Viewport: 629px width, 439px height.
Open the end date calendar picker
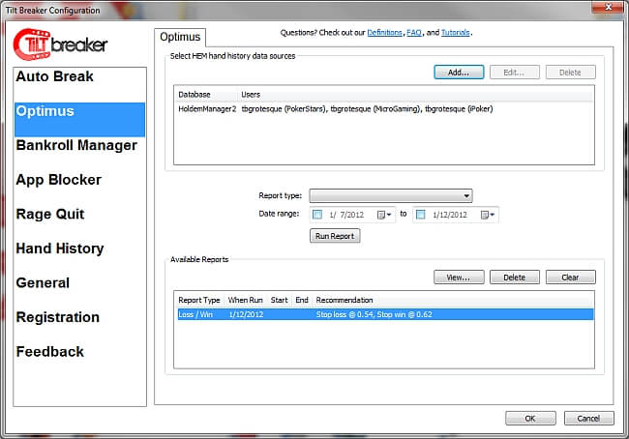coord(489,215)
